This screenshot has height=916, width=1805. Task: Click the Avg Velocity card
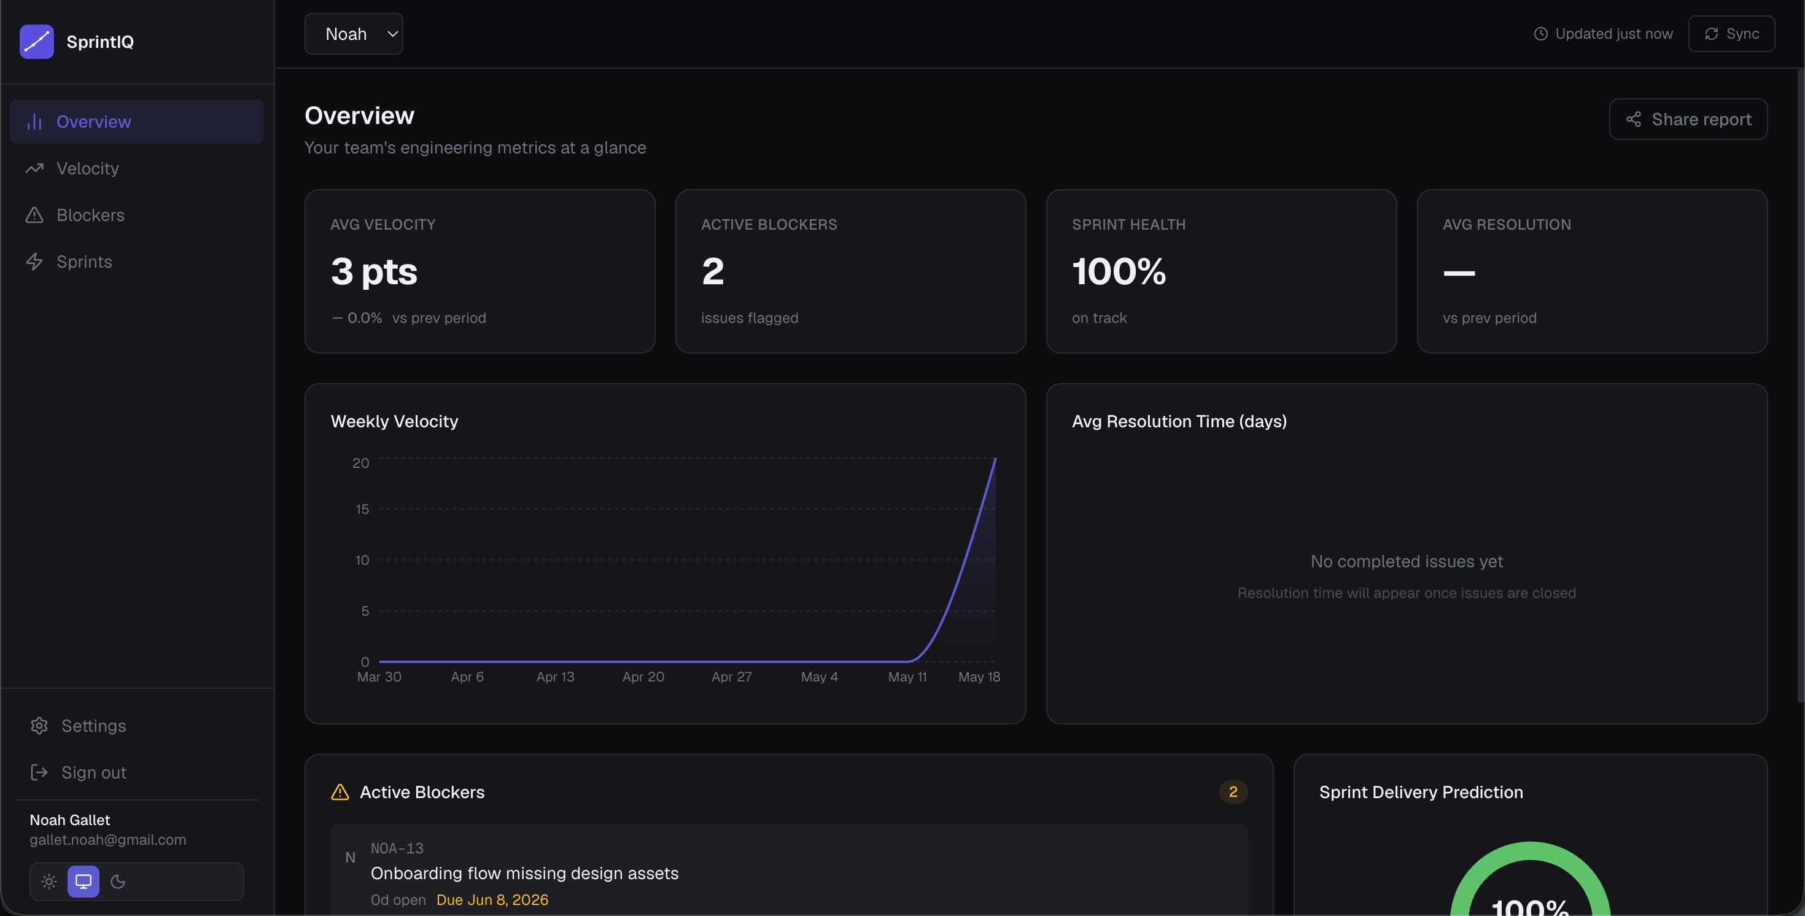pos(480,271)
